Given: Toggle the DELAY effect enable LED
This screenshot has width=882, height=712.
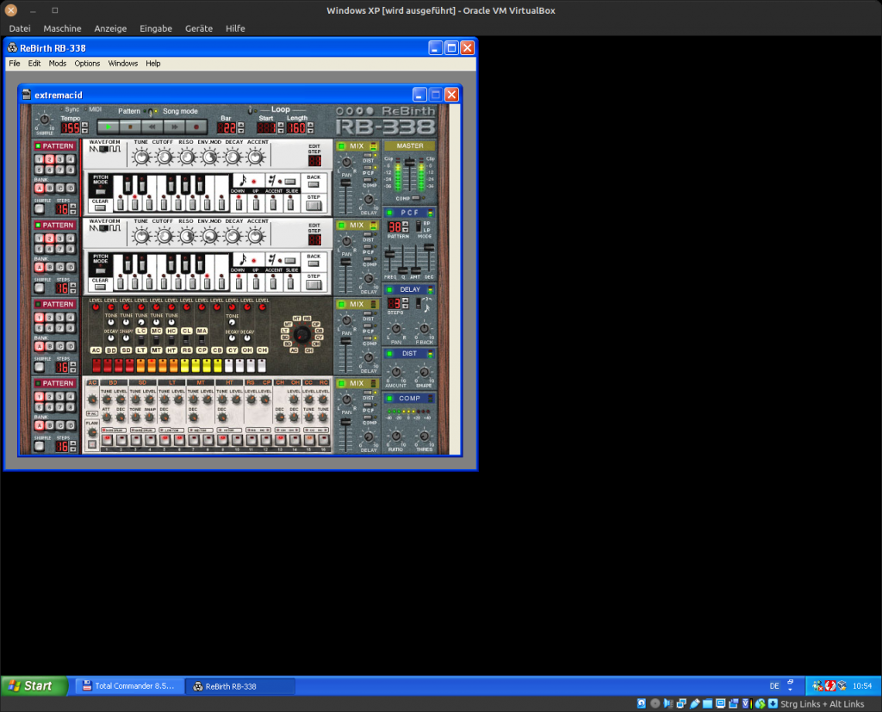Looking at the screenshot, I should pos(389,290).
